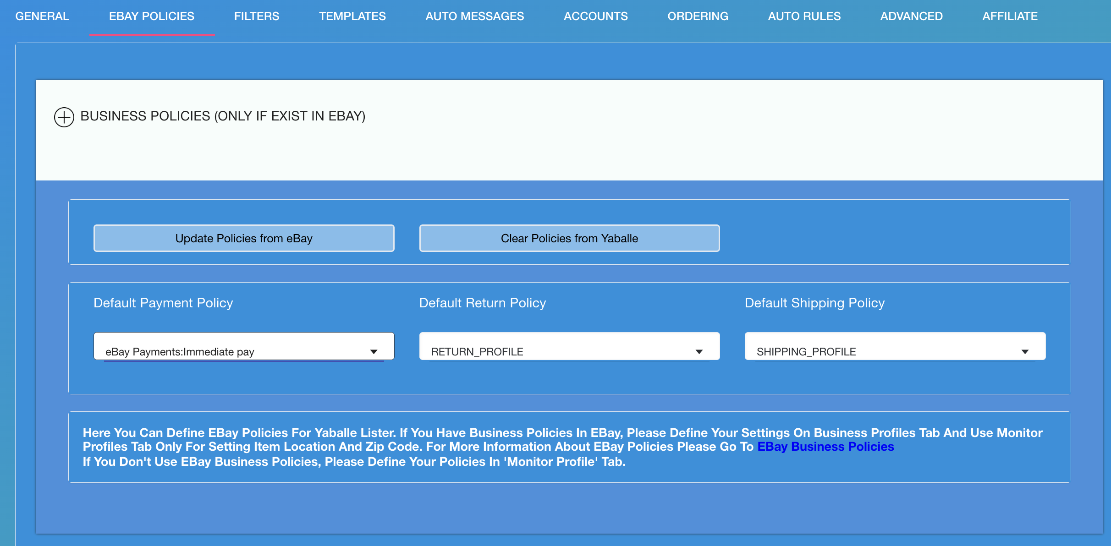Open the Auto Messages tab
The width and height of the screenshot is (1111, 546).
tap(475, 16)
